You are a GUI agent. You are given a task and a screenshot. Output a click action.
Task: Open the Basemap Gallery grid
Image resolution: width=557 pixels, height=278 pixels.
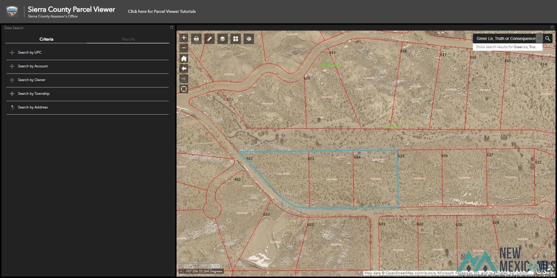click(236, 39)
